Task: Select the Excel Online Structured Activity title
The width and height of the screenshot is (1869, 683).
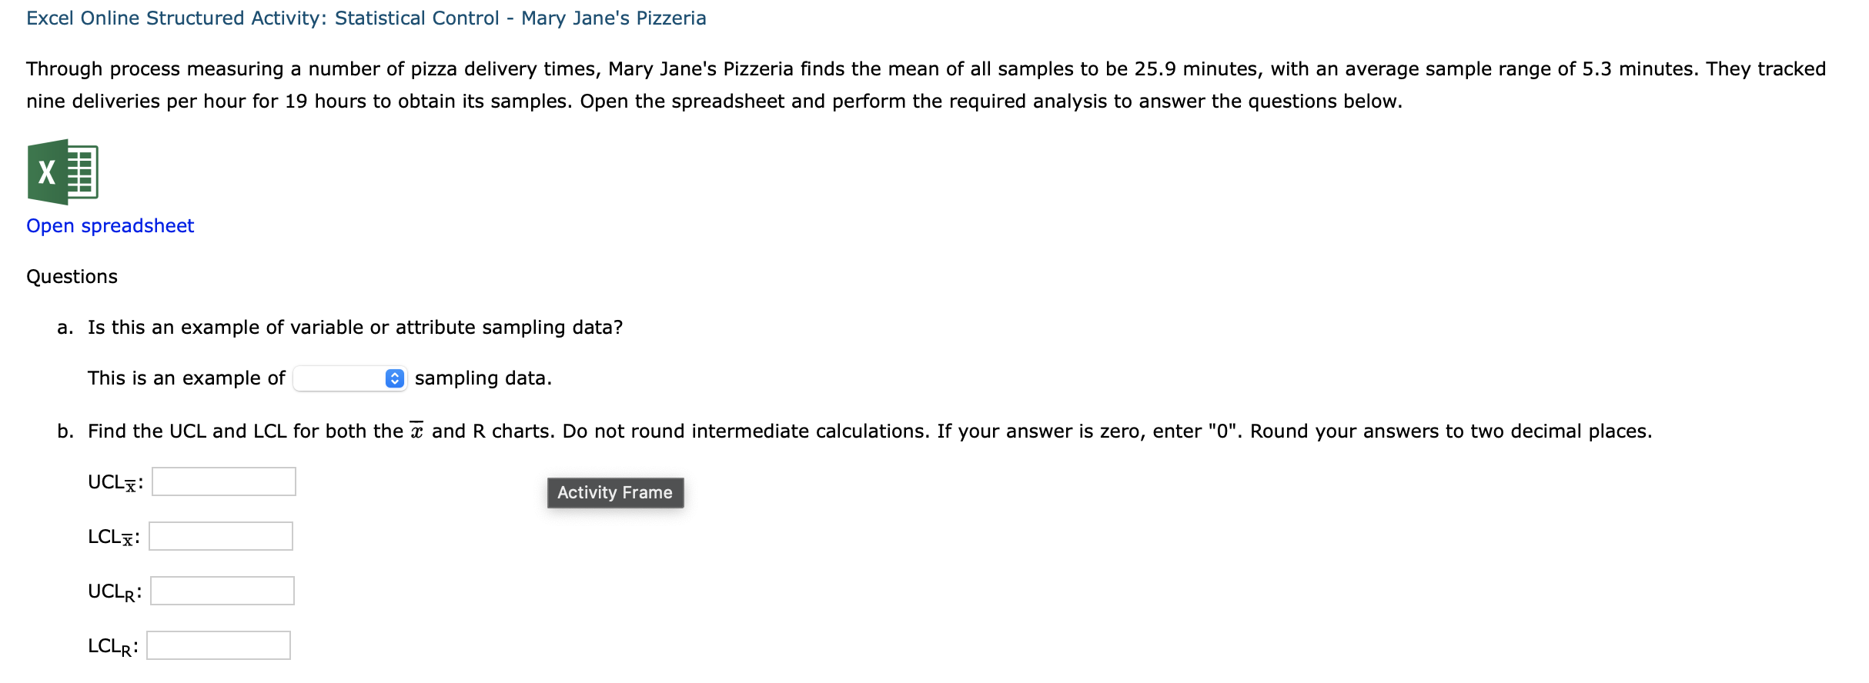Action: (x=366, y=18)
